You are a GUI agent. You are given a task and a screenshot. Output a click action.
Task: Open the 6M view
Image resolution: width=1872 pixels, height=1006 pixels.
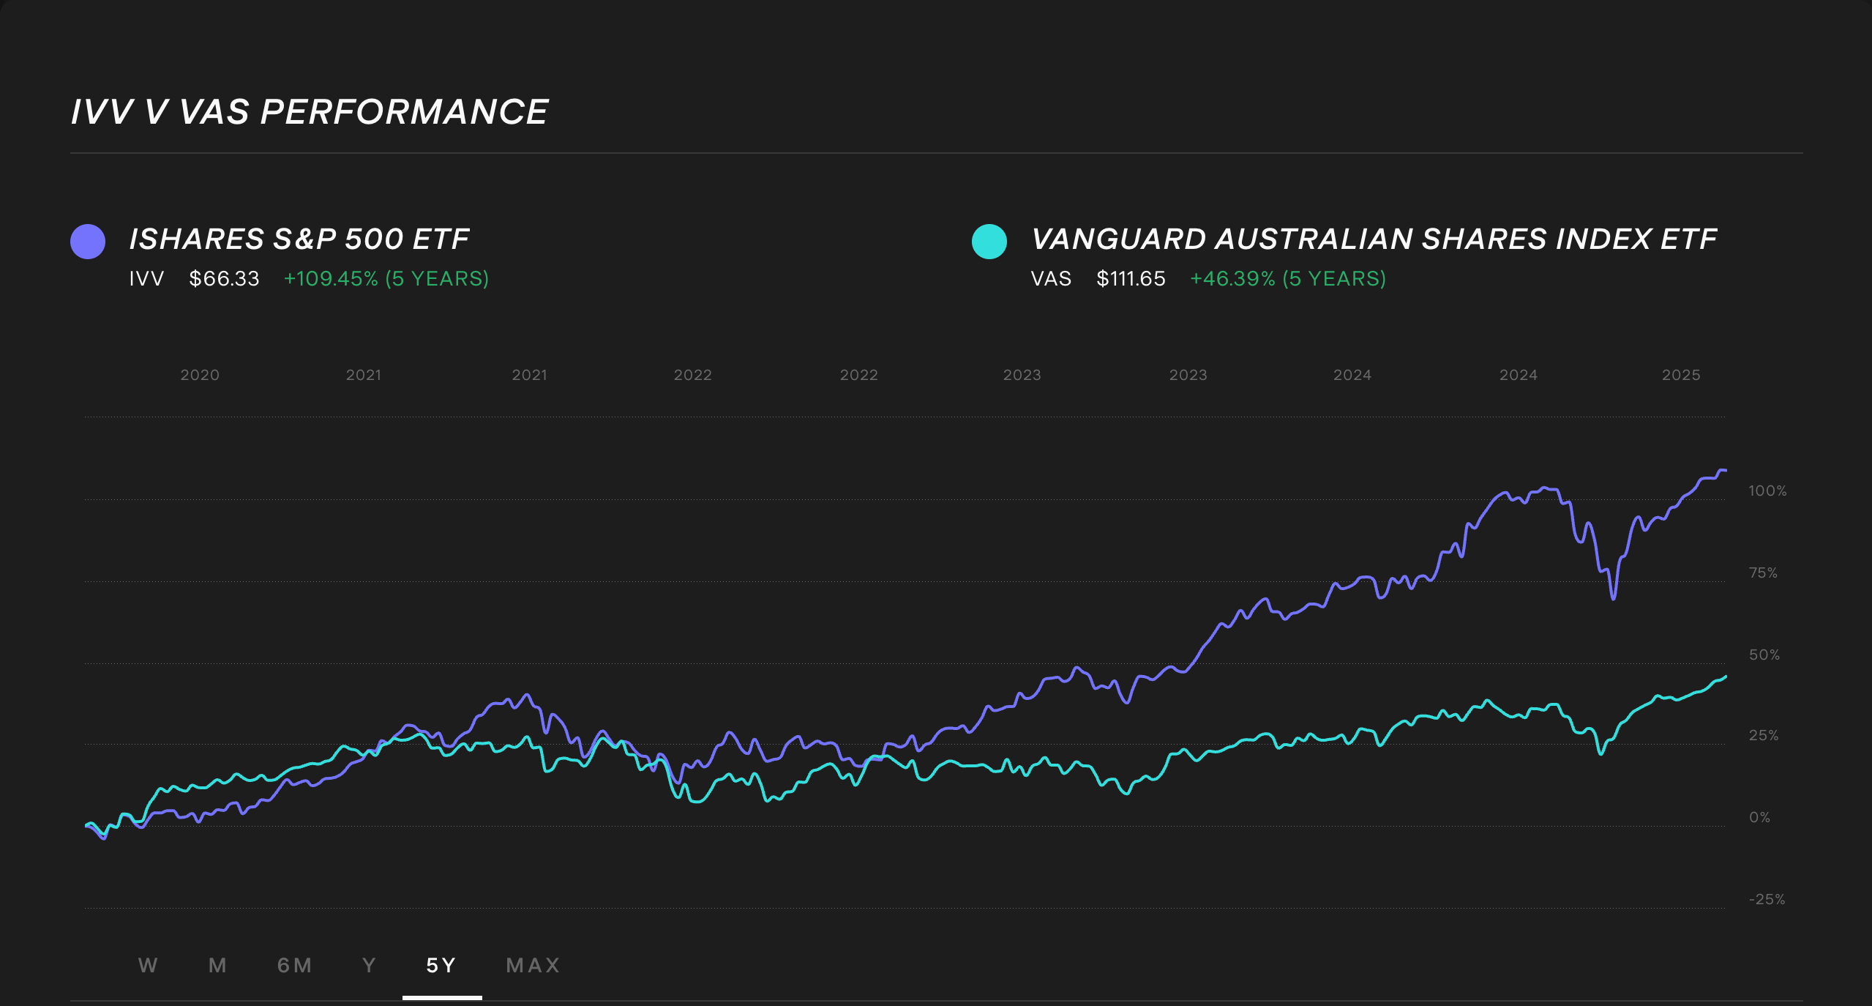pyautogui.click(x=295, y=965)
